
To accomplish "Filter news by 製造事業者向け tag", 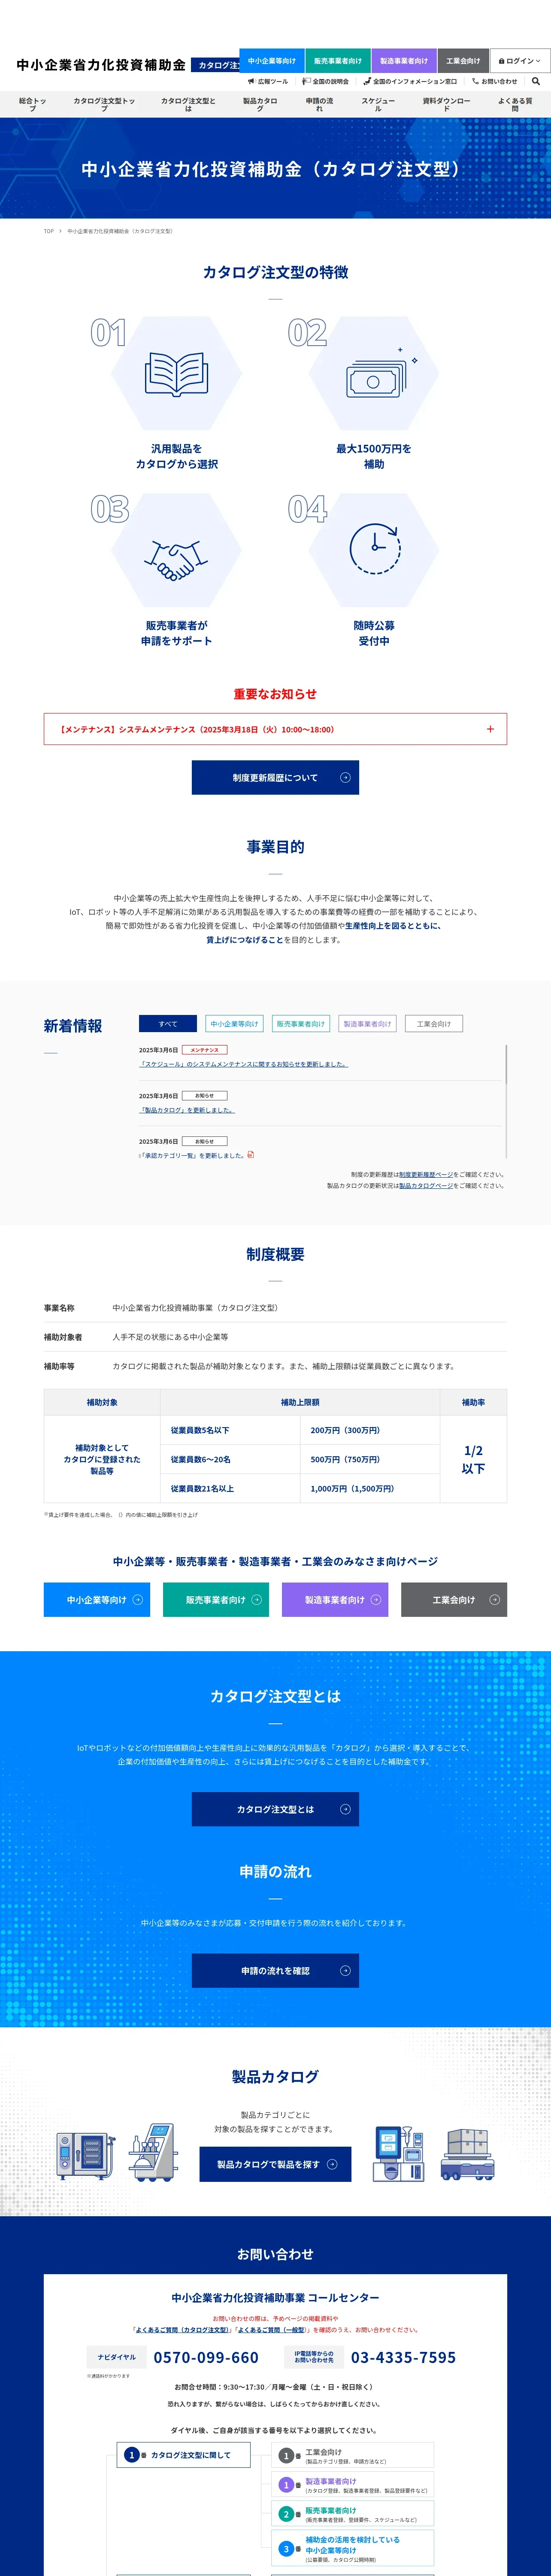I will coord(367,1023).
